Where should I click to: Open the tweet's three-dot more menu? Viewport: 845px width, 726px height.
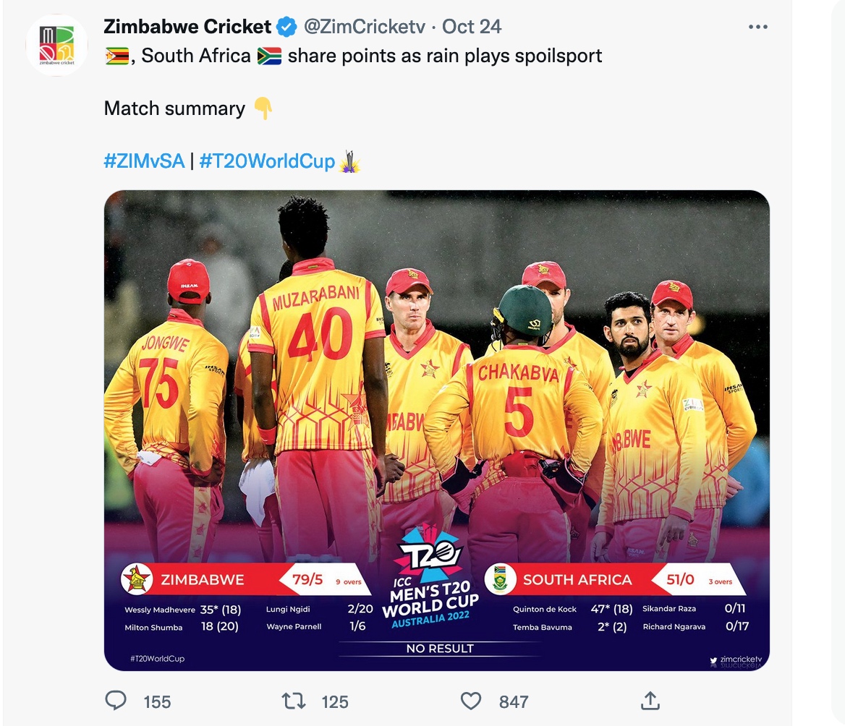[x=757, y=27]
